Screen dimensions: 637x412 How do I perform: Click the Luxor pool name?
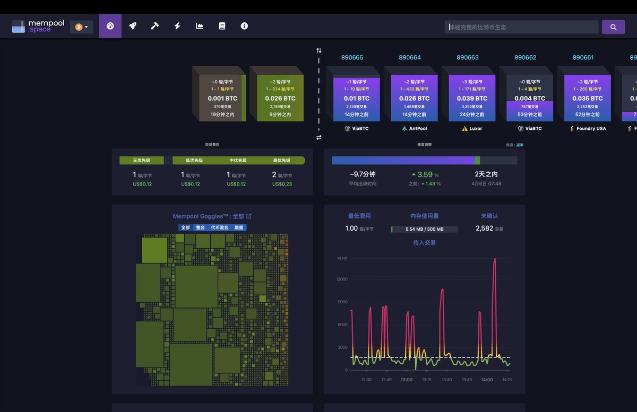[476, 128]
